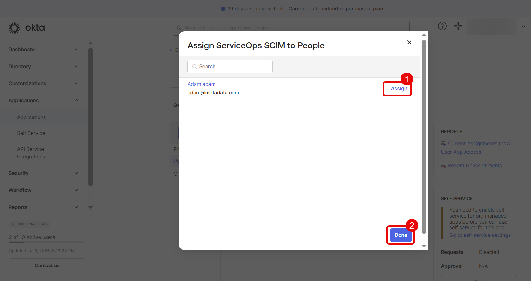Open the apps grid icon
This screenshot has width=531, height=281.
[x=458, y=26]
